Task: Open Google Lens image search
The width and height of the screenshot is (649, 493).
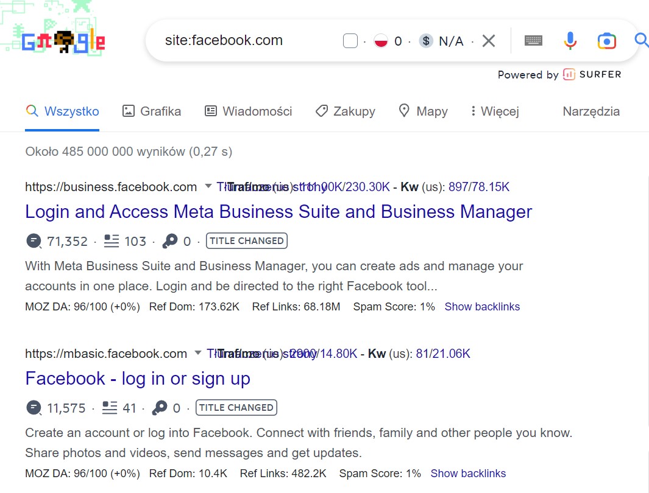Action: [x=606, y=41]
